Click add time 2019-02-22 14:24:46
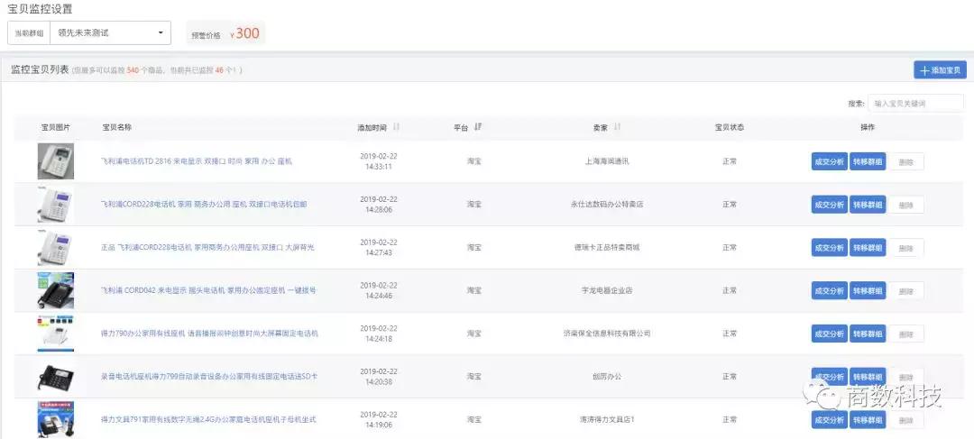This screenshot has height=439, width=974. click(x=378, y=290)
